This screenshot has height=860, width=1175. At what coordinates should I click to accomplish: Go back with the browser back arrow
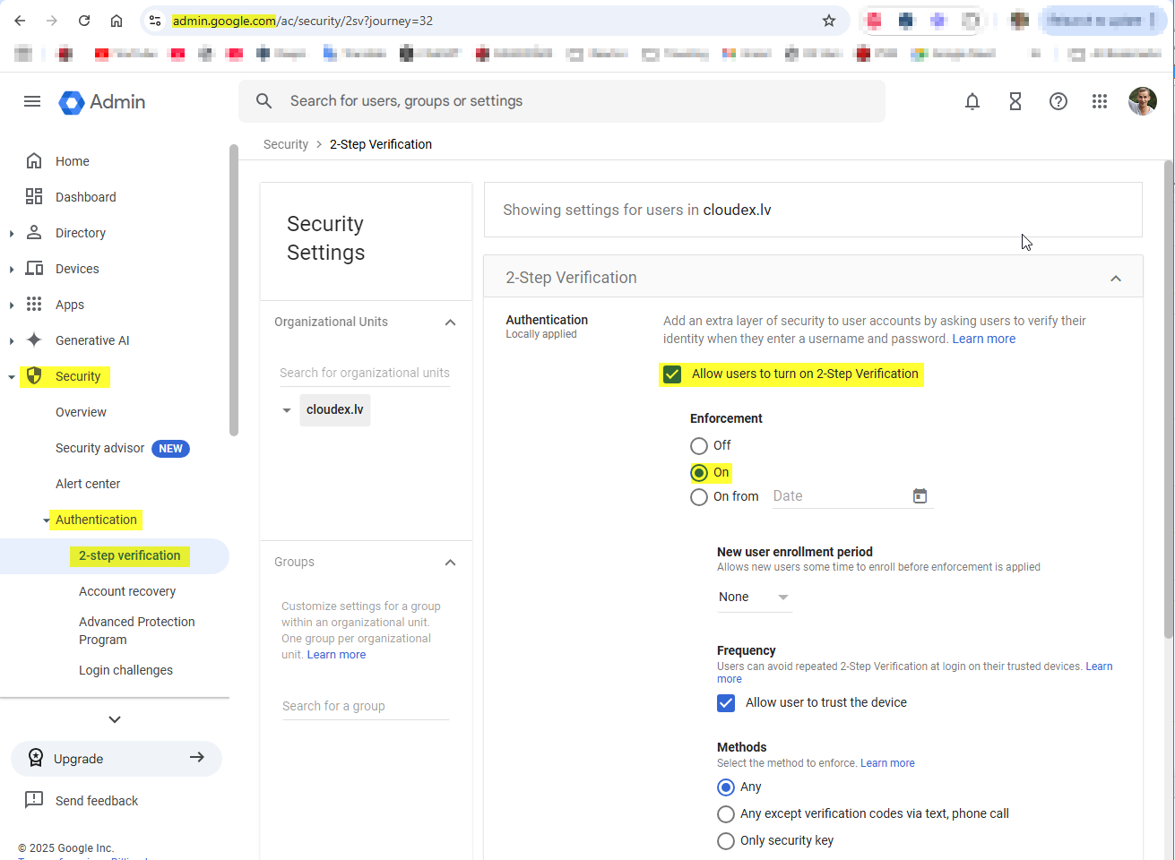20,21
